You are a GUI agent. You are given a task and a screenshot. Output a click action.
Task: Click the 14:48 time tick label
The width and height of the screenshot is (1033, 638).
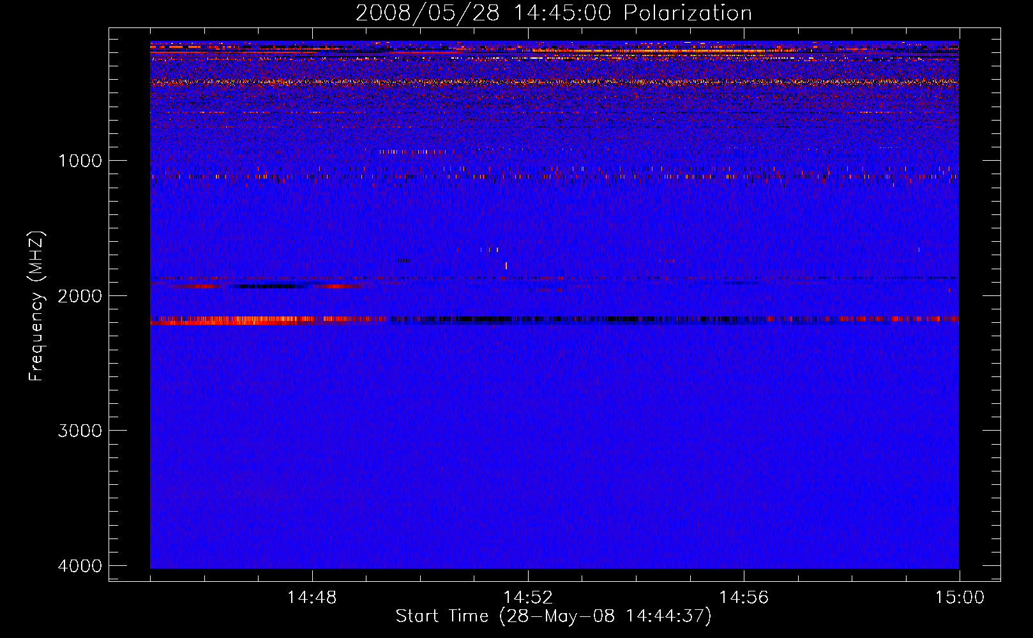312,598
